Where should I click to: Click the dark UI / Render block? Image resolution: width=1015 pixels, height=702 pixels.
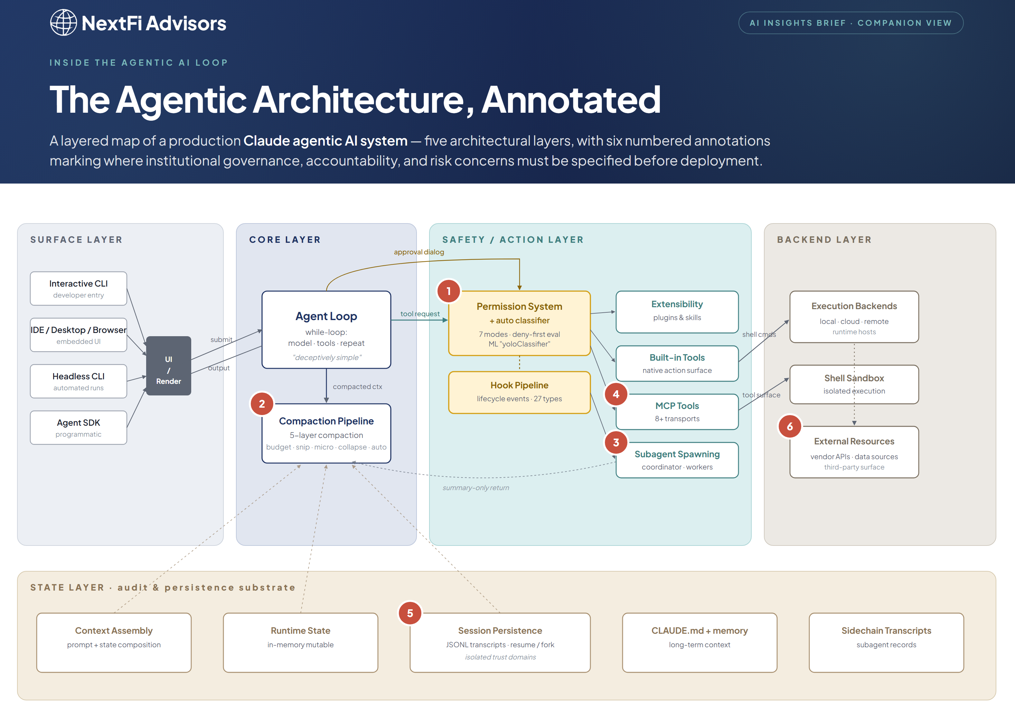click(x=168, y=366)
